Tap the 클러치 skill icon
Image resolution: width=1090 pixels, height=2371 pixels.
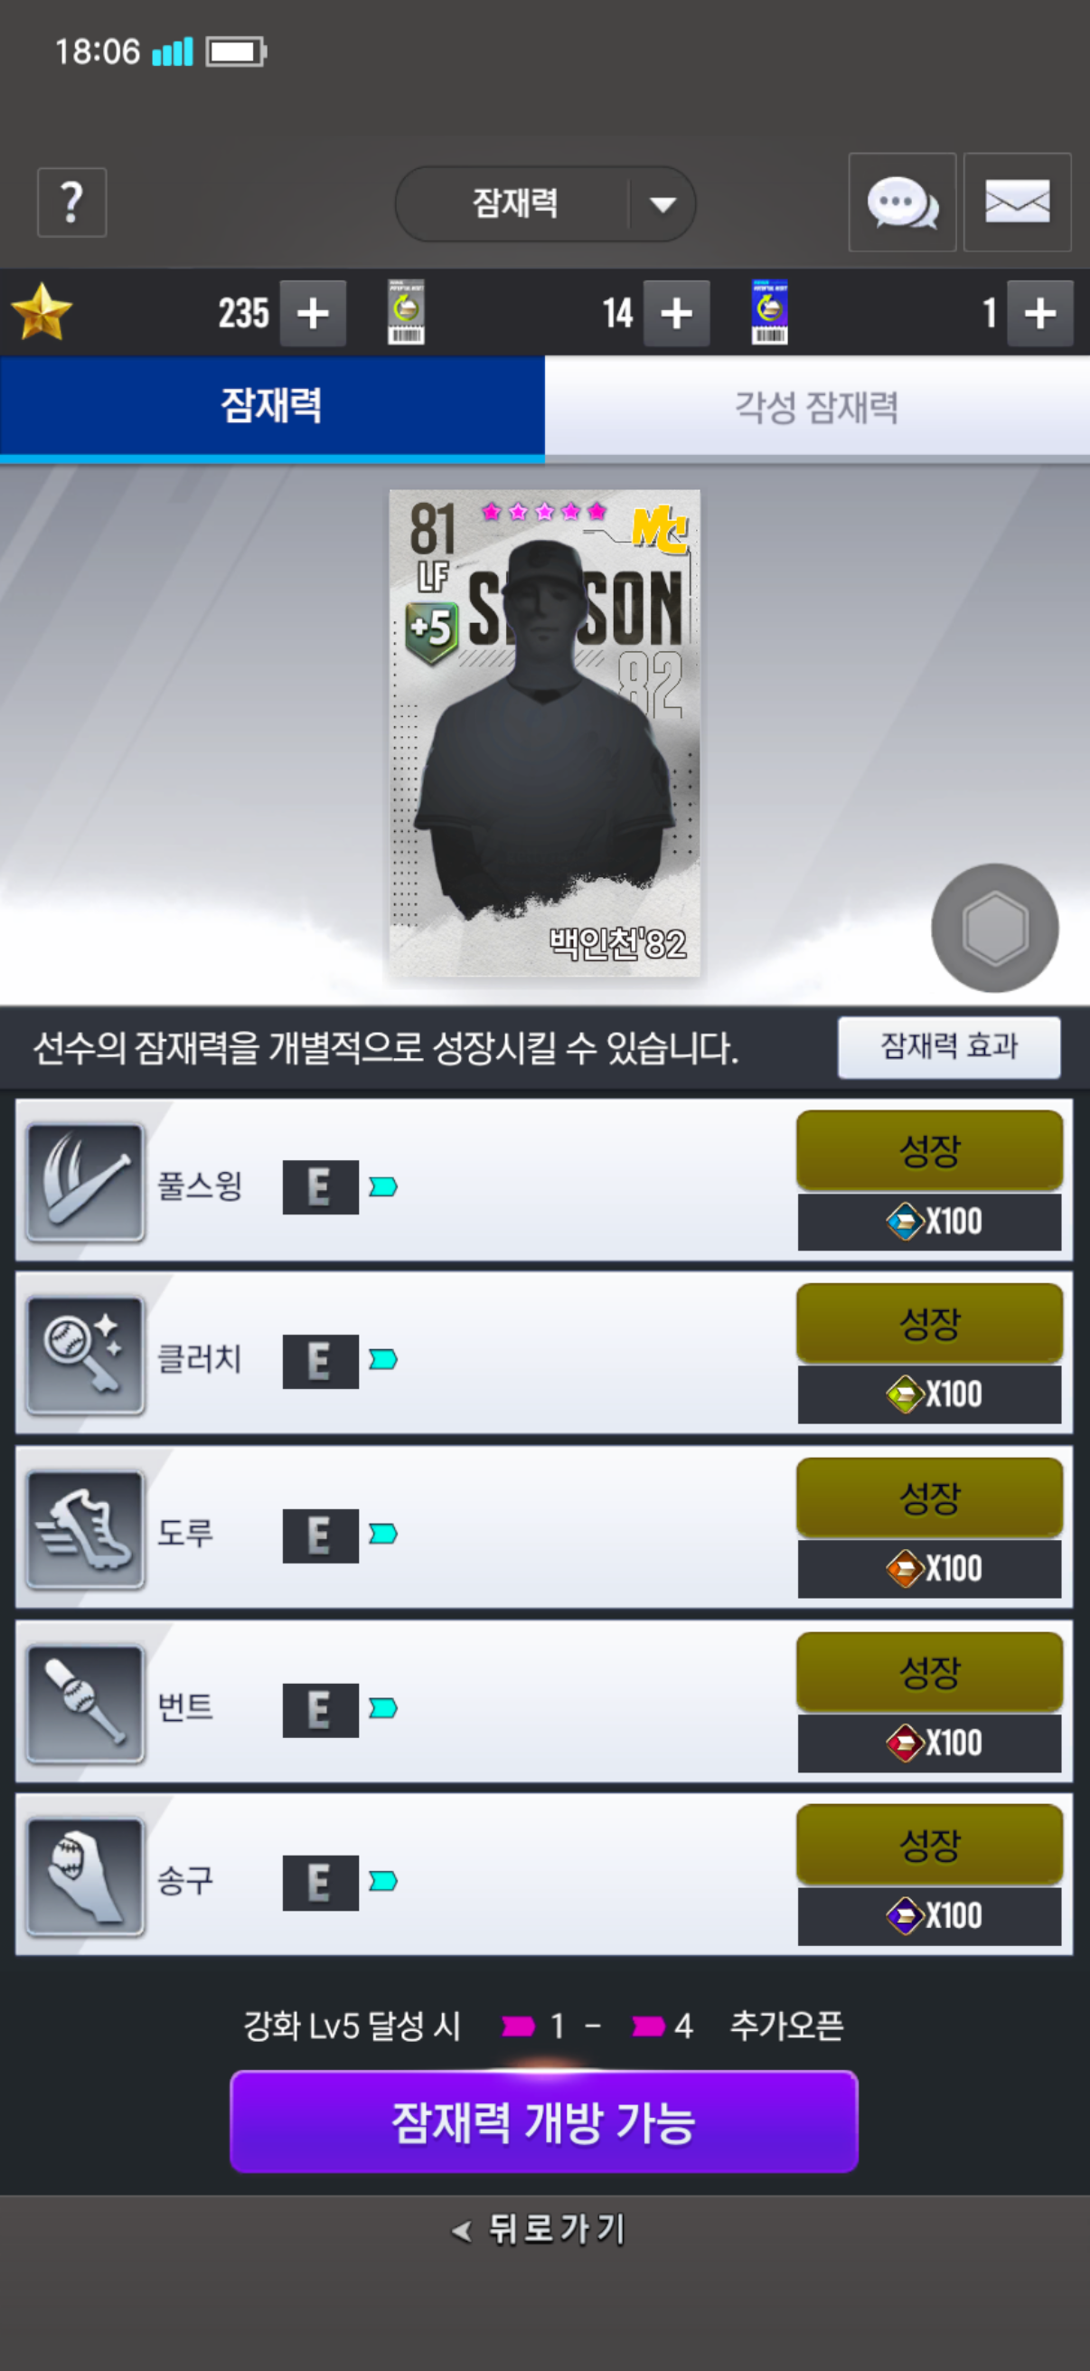(86, 1356)
